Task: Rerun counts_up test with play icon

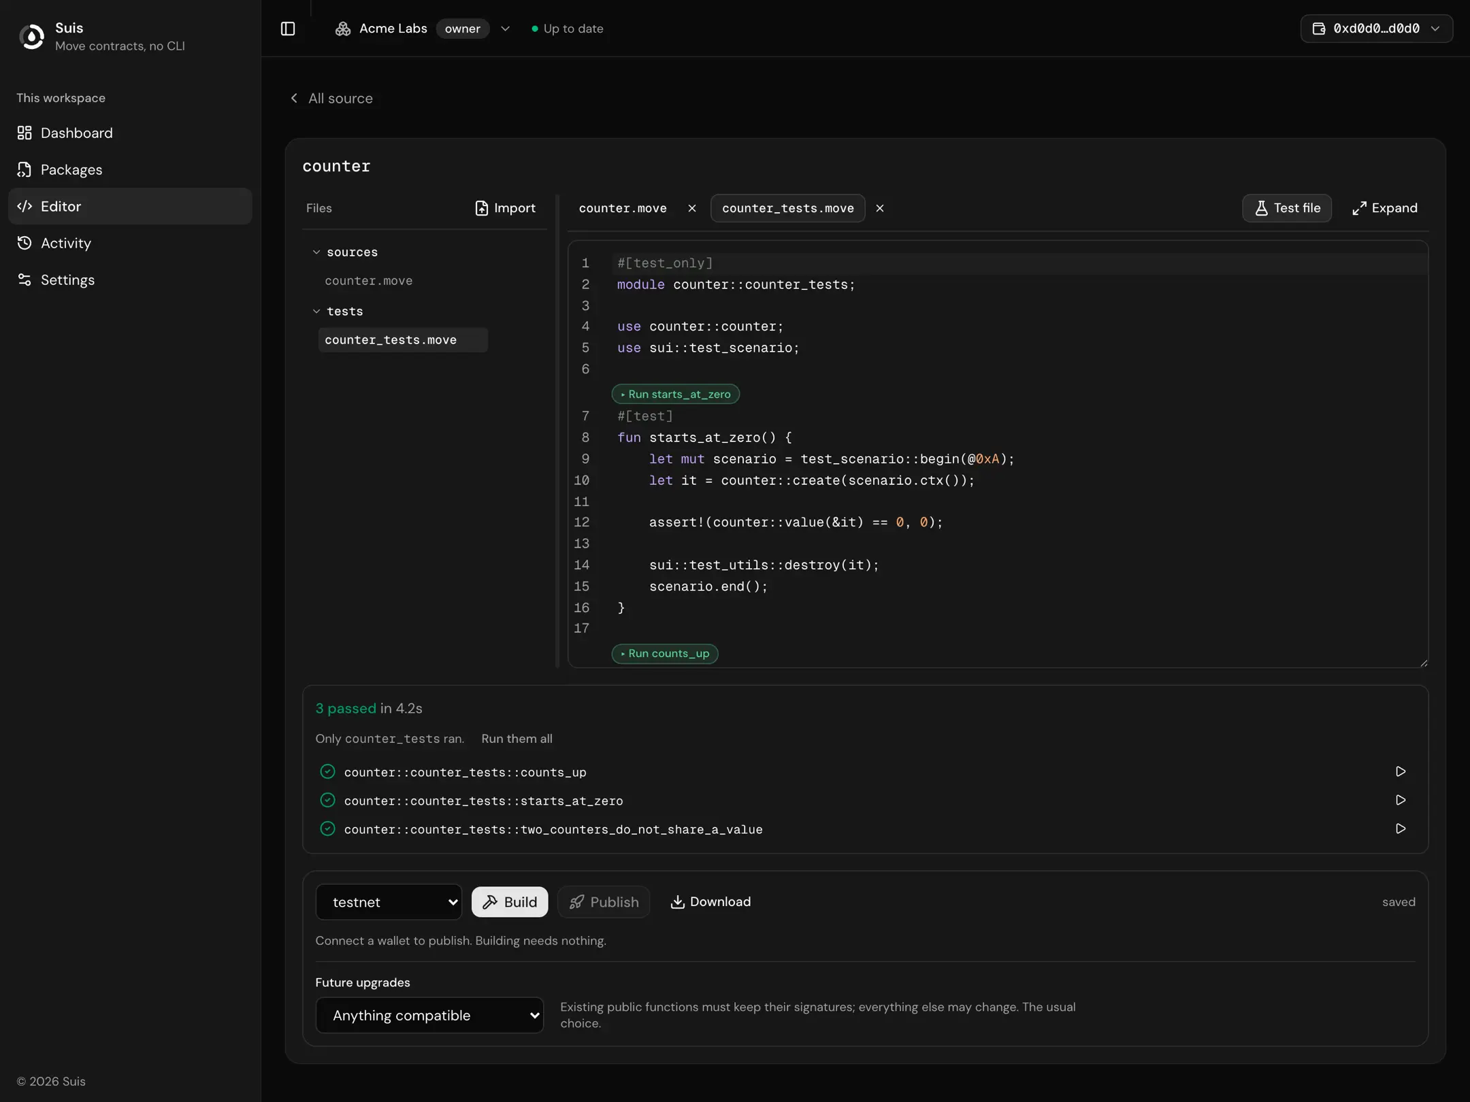Action: pyautogui.click(x=1401, y=771)
